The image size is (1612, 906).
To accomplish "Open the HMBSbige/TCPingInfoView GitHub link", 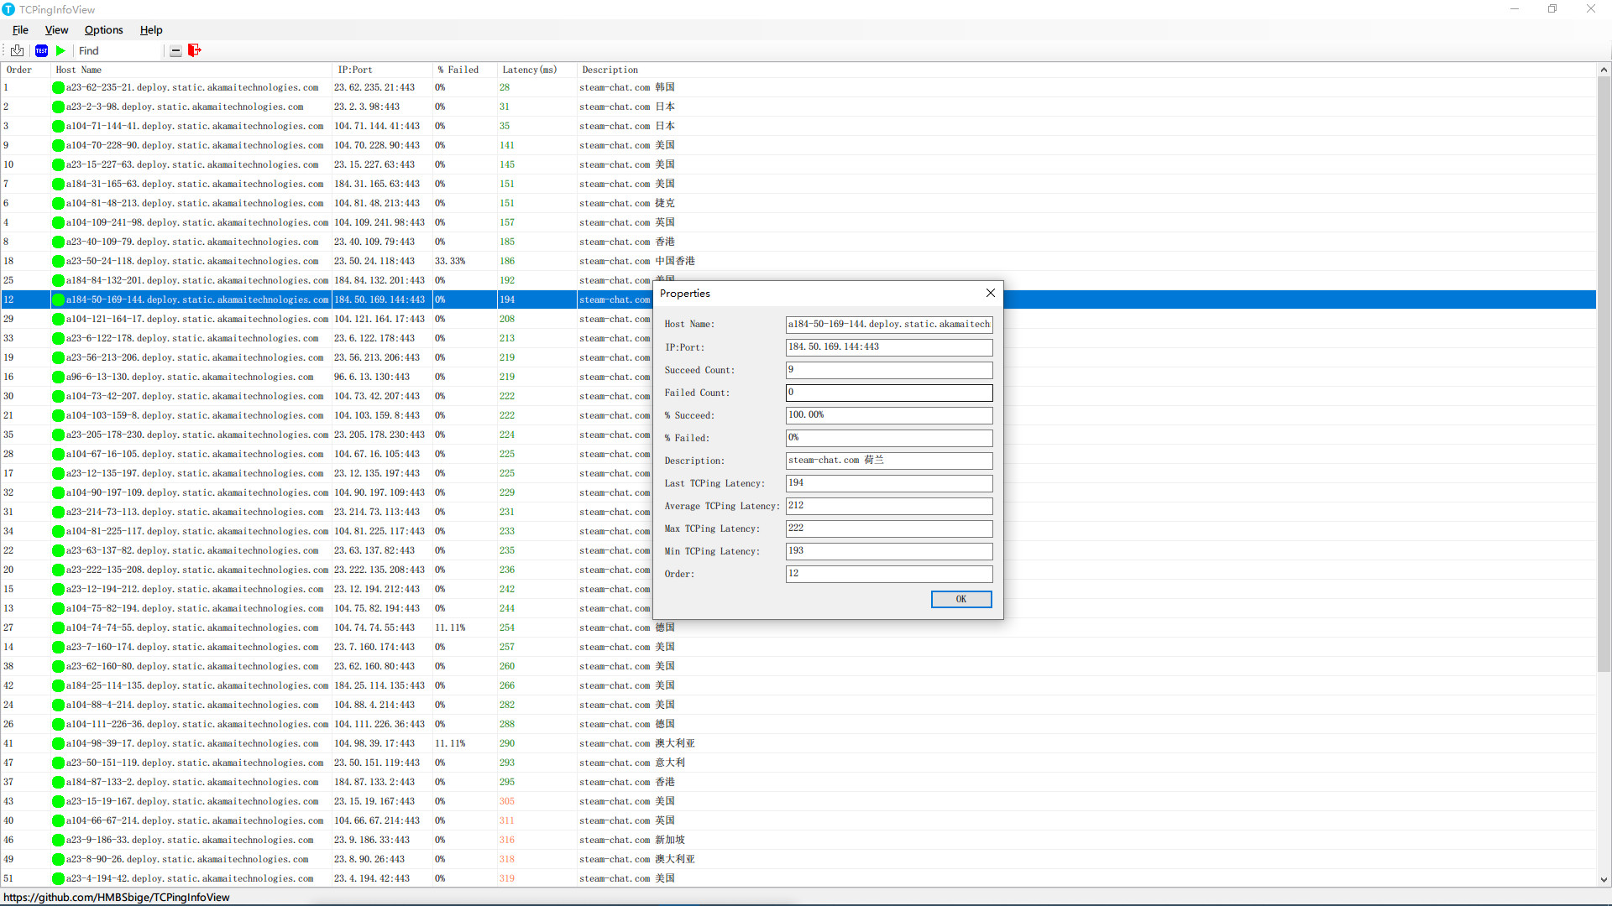I will 117,897.
